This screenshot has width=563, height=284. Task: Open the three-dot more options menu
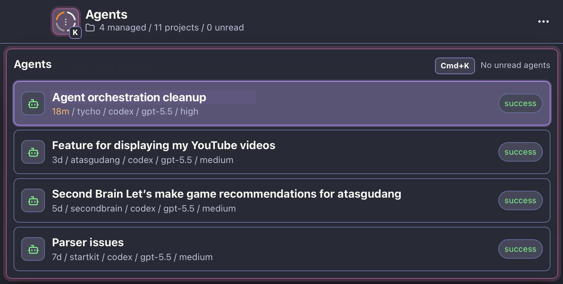pos(543,21)
